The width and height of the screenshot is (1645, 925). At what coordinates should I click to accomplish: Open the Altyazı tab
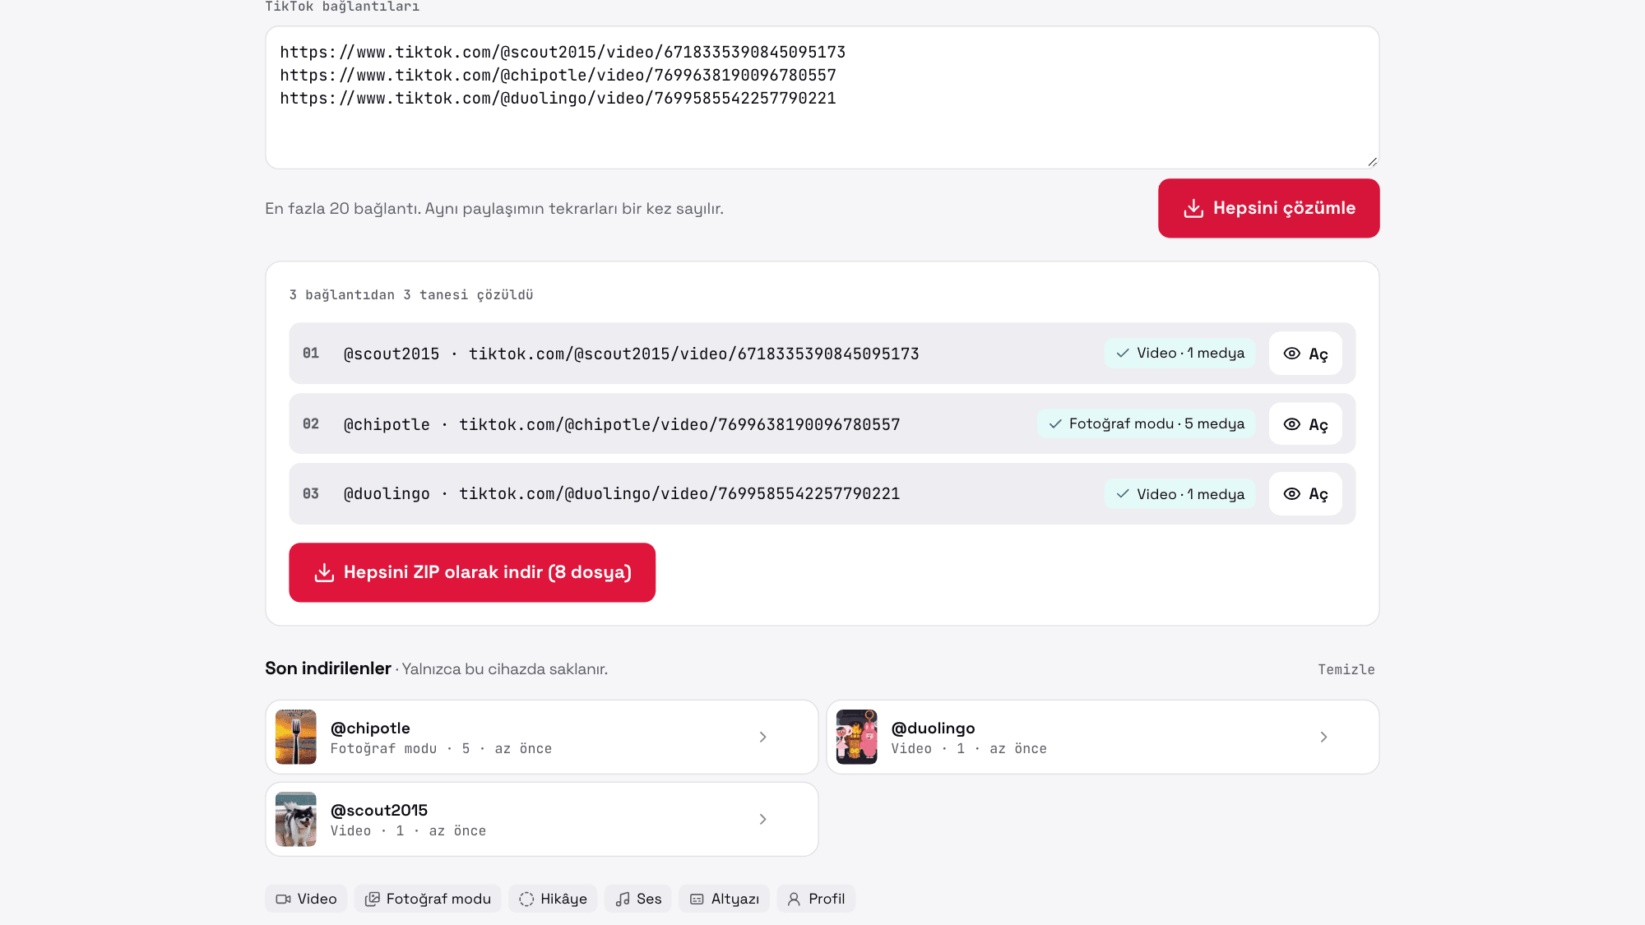(725, 899)
